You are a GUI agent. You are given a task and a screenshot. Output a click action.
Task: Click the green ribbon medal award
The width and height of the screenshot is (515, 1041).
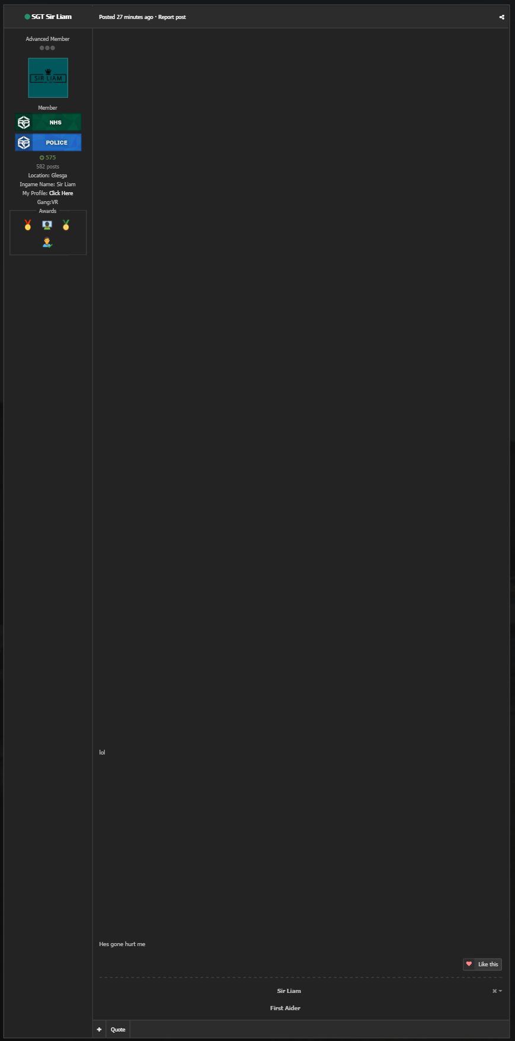[x=66, y=225]
